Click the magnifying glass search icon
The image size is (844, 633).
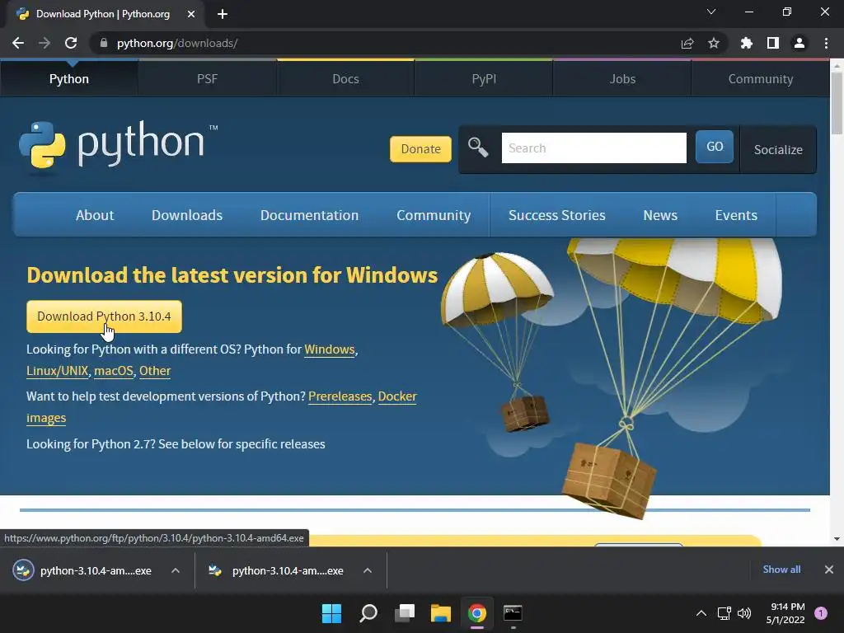coord(478,147)
